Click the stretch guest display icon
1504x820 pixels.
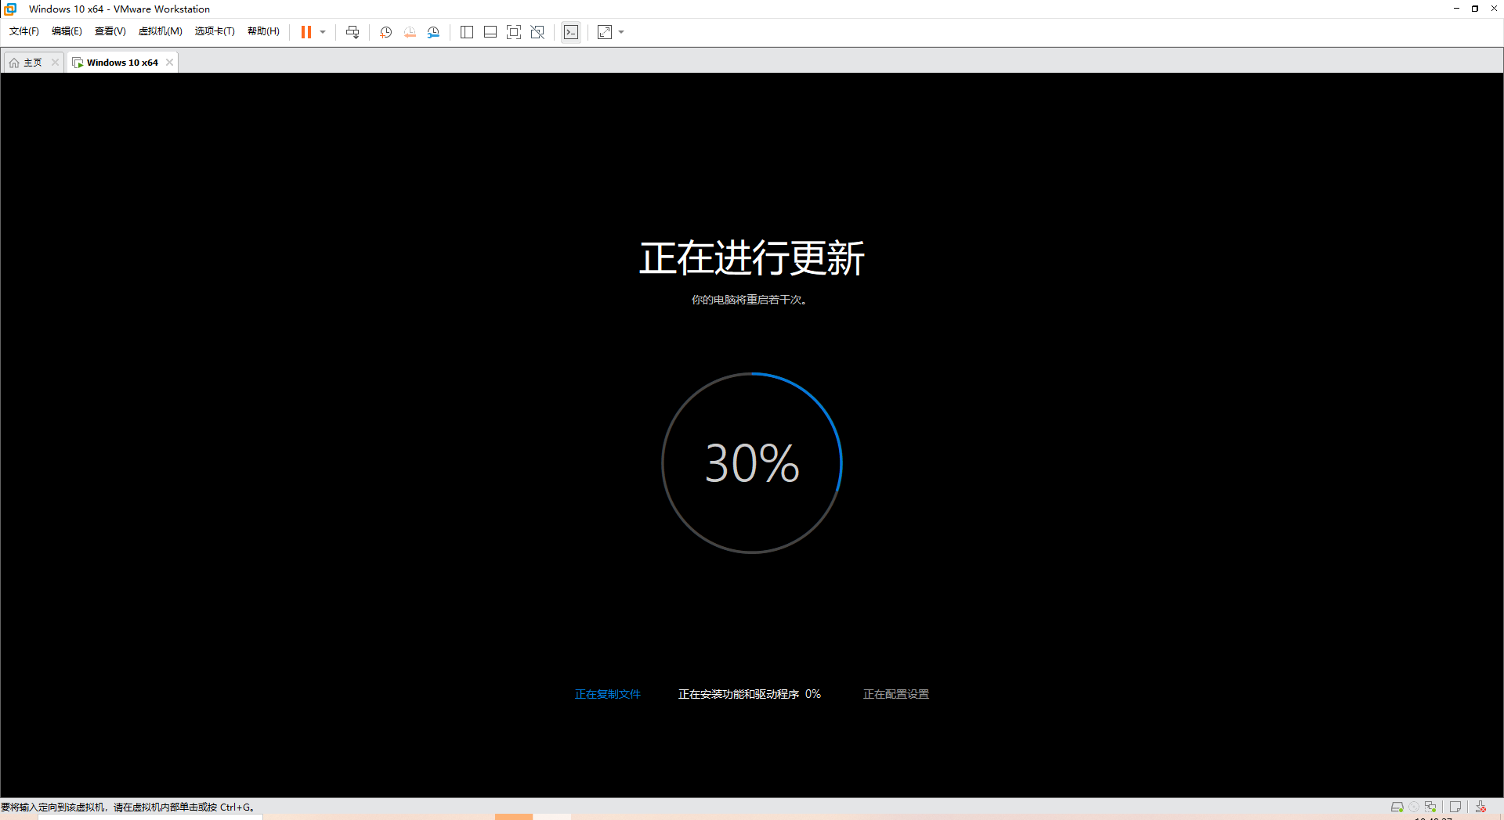605,32
